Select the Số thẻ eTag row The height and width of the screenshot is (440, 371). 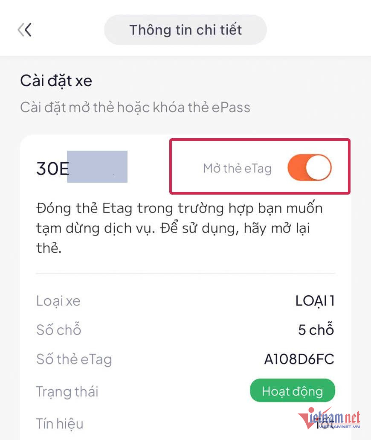coord(73,360)
